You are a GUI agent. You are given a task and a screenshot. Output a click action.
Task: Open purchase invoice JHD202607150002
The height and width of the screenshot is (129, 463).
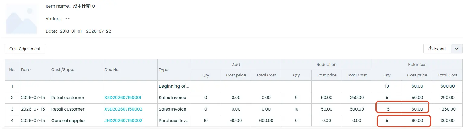coord(123,121)
